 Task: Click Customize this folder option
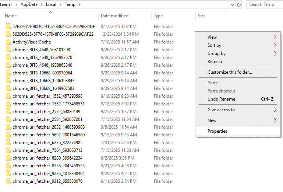coord(230,72)
